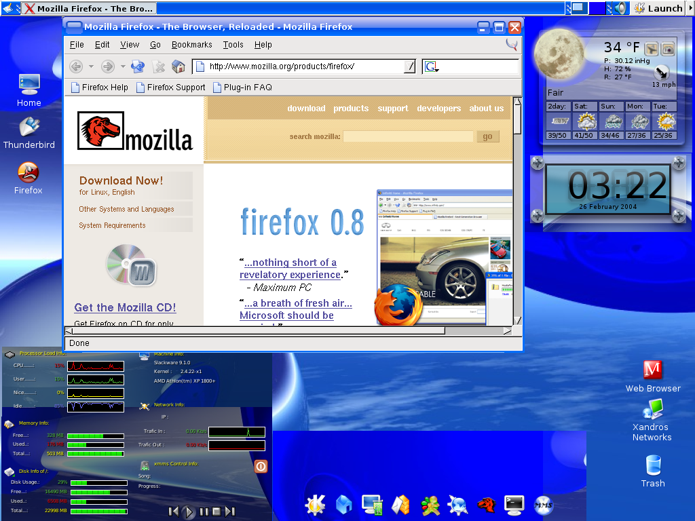
Task: Open the Tools menu
Action: coord(233,45)
